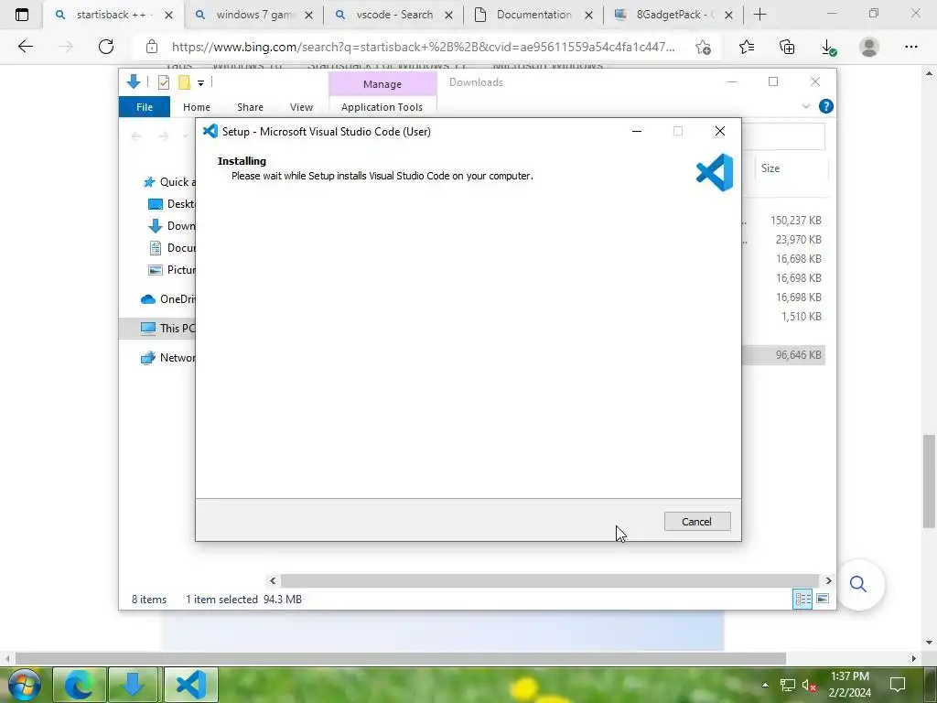The width and height of the screenshot is (937, 703).
Task: Close the Documentation tab
Action: [x=588, y=15]
